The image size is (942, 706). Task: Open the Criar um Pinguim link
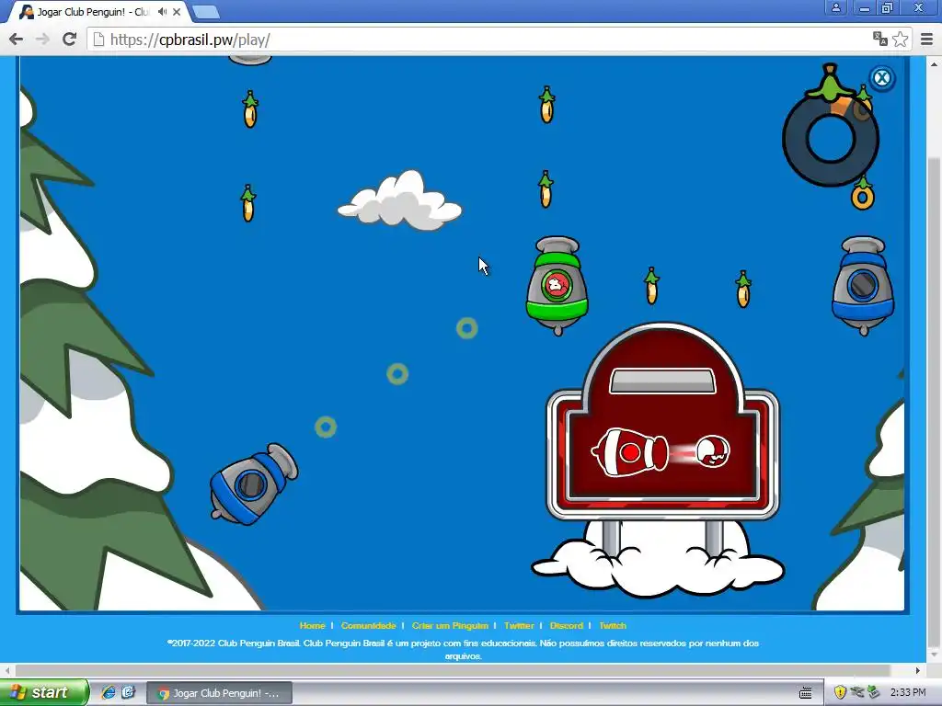450,625
